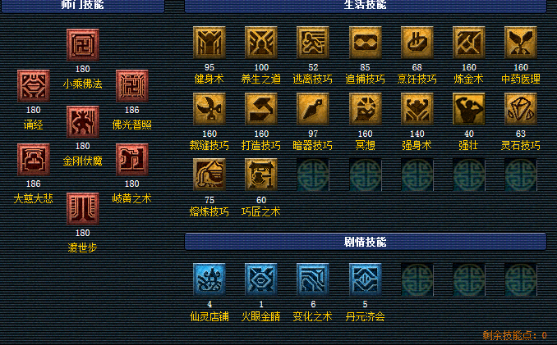Image resolution: width=557 pixels, height=345 pixels.
Task: Select the 打造技巧 hammer icon
Action: [261, 109]
